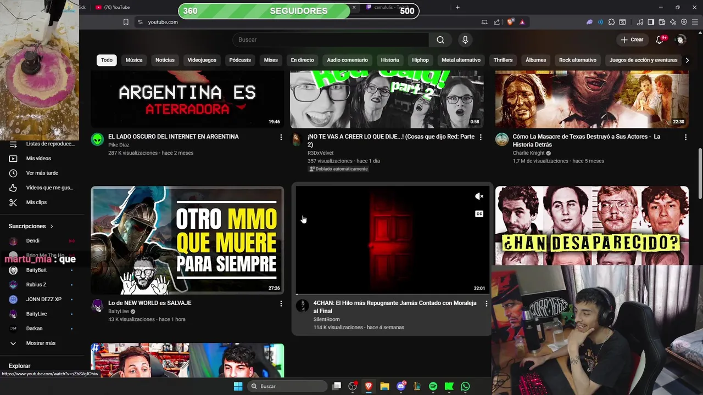Open the browser music note media control

pyautogui.click(x=640, y=22)
